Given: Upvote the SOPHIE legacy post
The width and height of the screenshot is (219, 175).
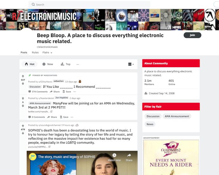Looking at the screenshot, I should pos(23,126).
